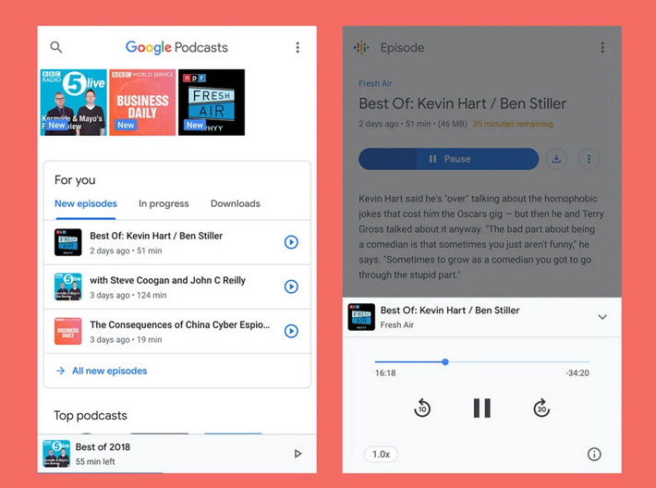
Task: Open episode info with the i icon
Action: (594, 454)
